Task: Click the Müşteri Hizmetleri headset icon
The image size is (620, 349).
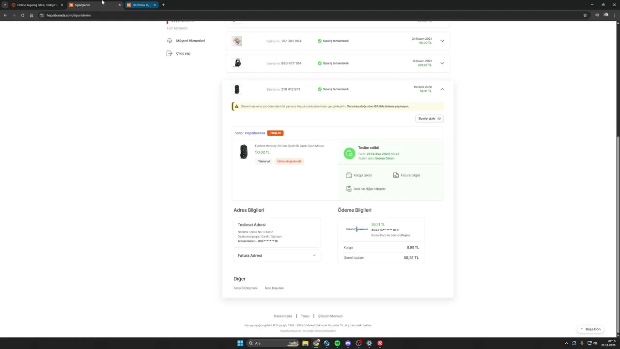Action: pos(169,41)
